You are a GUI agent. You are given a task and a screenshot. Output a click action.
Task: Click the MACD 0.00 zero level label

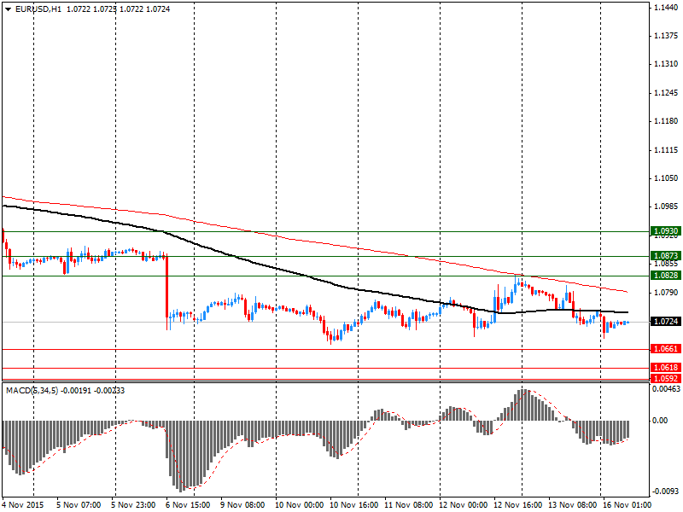pos(660,421)
